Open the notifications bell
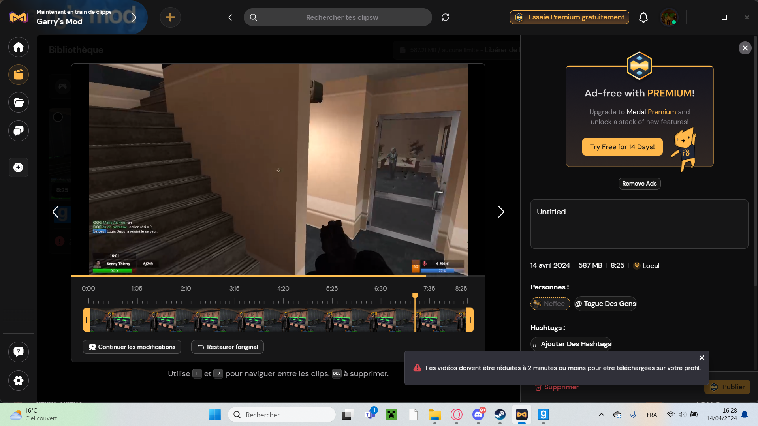Screen dimensions: 758x426 pos(643,17)
